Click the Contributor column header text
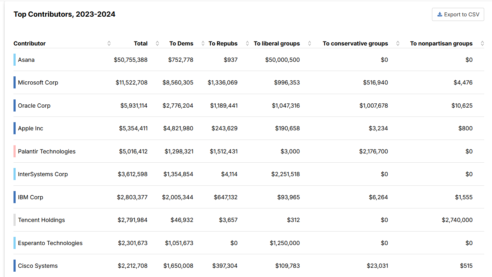 [x=29, y=43]
